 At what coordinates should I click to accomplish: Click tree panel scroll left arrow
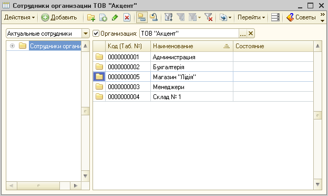pos(11,186)
